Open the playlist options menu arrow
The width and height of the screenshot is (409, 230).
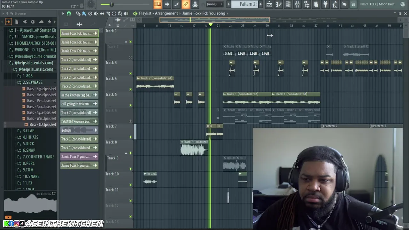63,13
